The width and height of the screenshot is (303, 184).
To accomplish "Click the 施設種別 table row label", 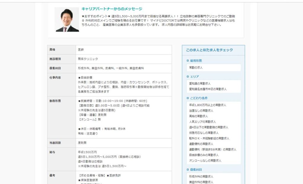I will (x=55, y=59).
